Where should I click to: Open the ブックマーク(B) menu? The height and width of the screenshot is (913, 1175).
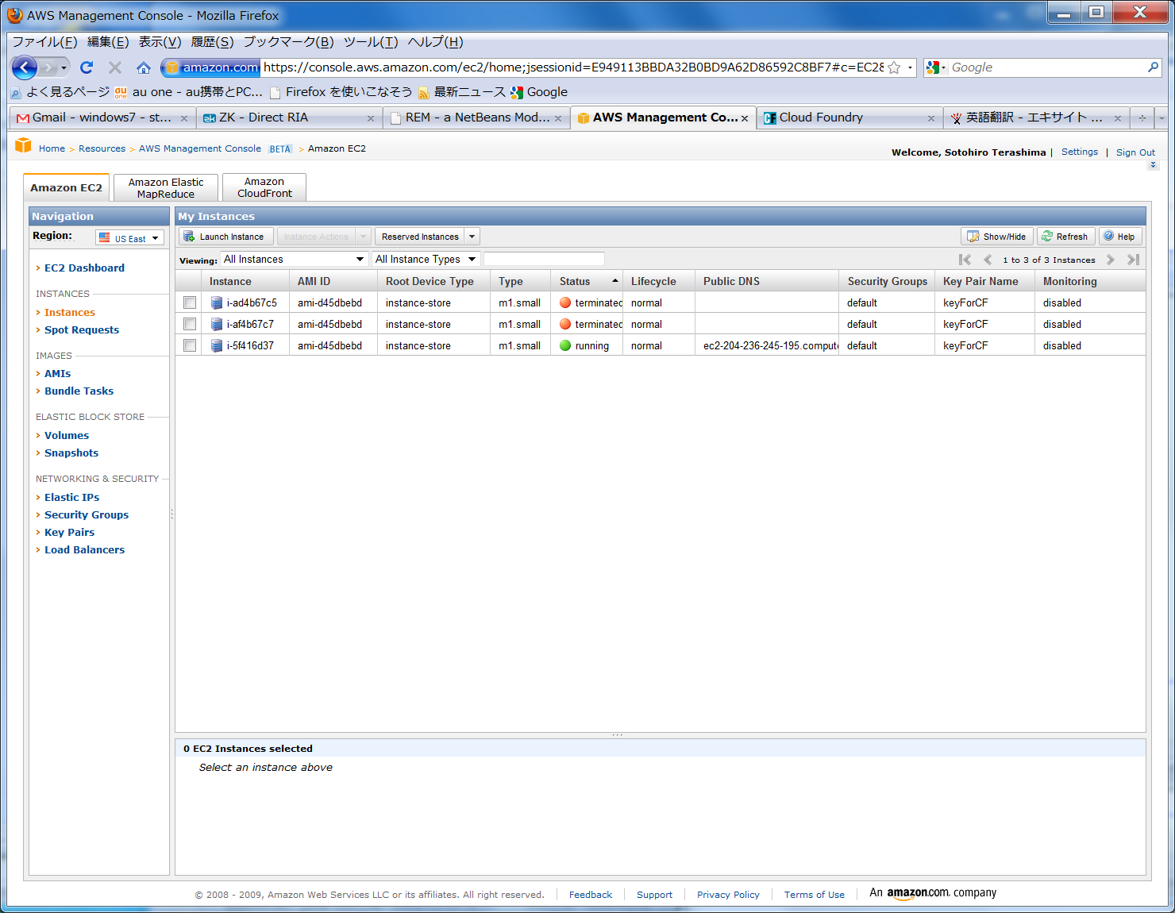[x=288, y=42]
